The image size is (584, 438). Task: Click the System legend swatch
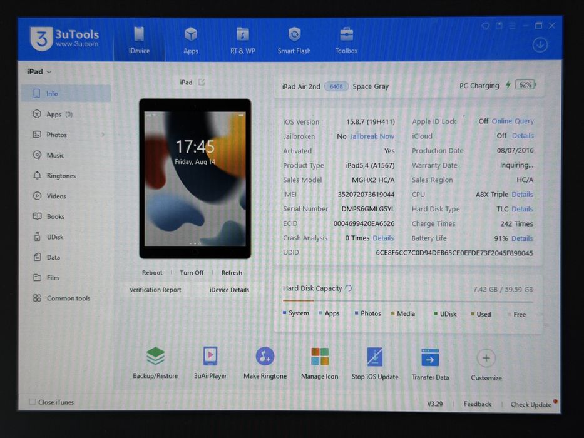click(285, 313)
